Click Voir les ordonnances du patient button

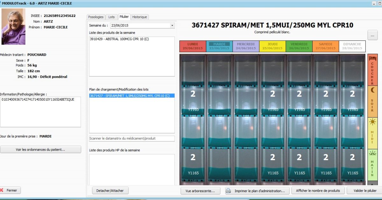[x=40, y=150]
